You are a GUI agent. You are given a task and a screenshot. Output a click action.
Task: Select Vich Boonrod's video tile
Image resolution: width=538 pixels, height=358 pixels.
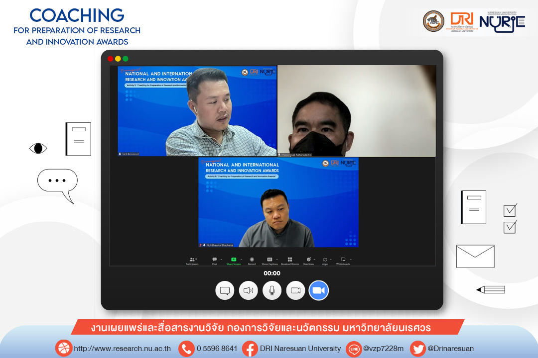197,111
